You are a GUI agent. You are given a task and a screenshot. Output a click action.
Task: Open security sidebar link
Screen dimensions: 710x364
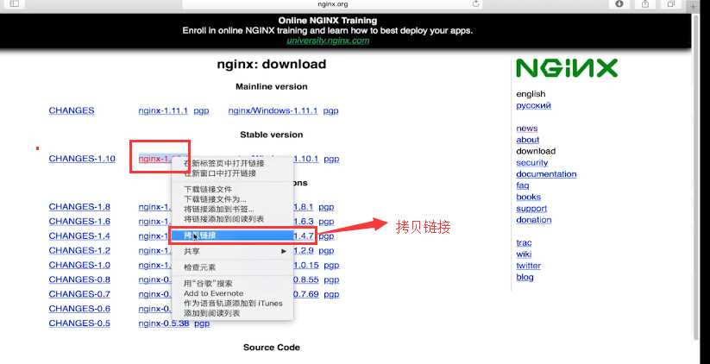pyautogui.click(x=531, y=162)
